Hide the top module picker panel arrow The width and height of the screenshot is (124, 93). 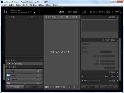(x=62, y=7)
